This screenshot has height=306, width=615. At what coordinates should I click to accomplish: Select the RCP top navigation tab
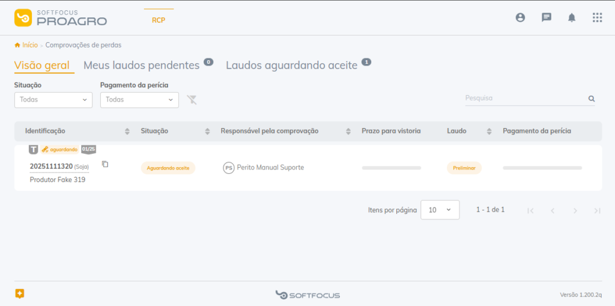[x=159, y=20]
